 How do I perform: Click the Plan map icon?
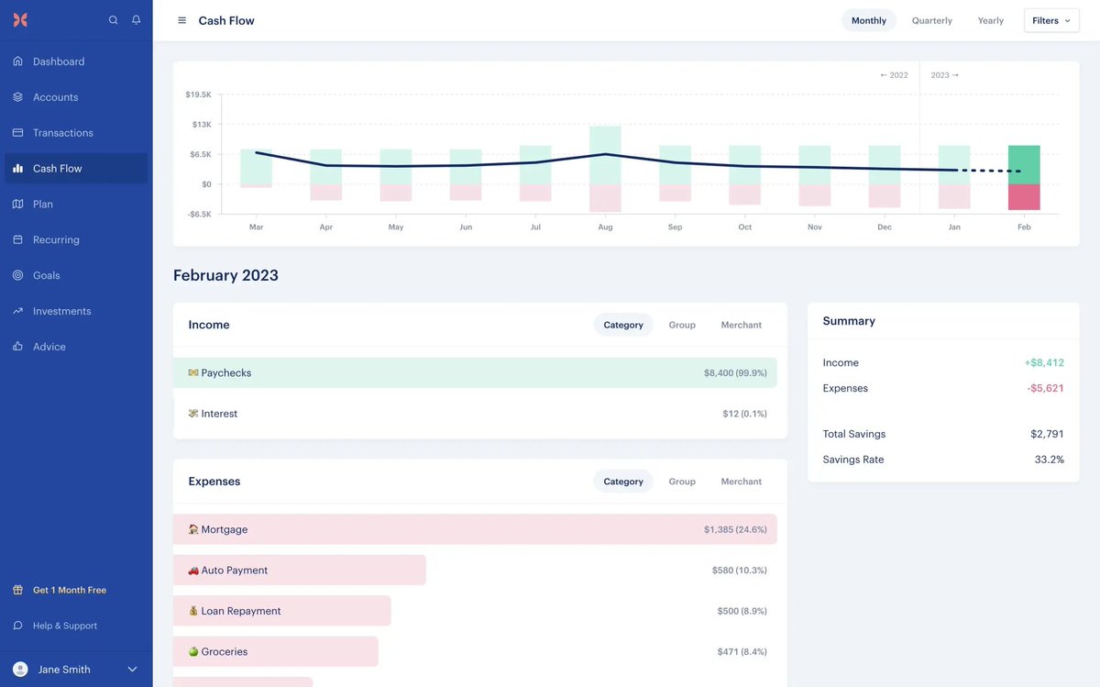tap(17, 205)
